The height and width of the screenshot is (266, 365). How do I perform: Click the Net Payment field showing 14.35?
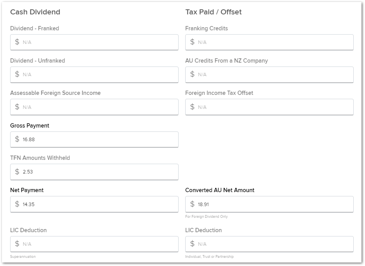pyautogui.click(x=94, y=204)
